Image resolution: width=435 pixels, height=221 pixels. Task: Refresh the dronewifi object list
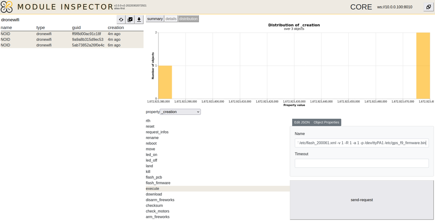pyautogui.click(x=121, y=20)
